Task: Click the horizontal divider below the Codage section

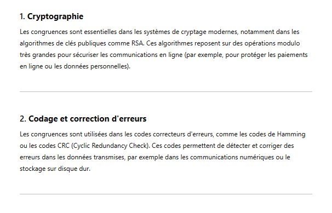Action: coord(166,194)
